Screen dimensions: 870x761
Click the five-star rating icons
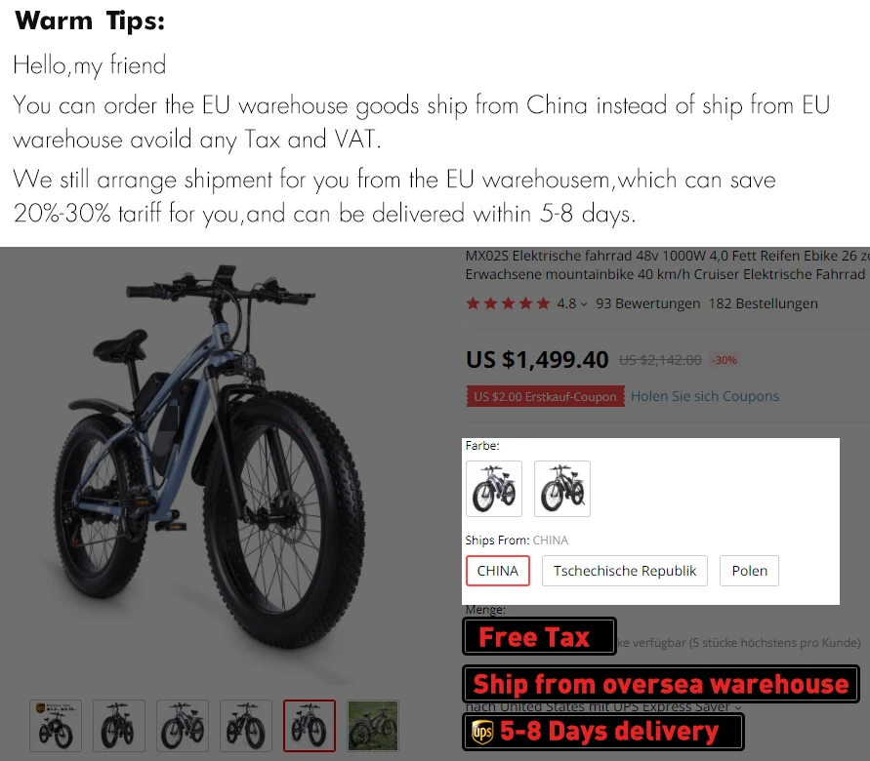[508, 303]
